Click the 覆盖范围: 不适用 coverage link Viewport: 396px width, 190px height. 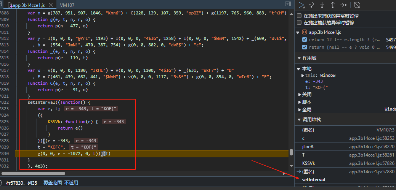61,183
